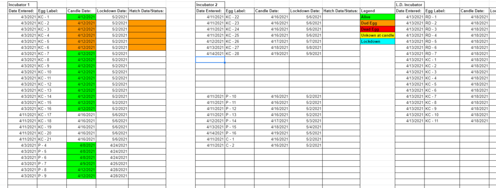Click lockdown date "5/7/2021"

pos(306,41)
